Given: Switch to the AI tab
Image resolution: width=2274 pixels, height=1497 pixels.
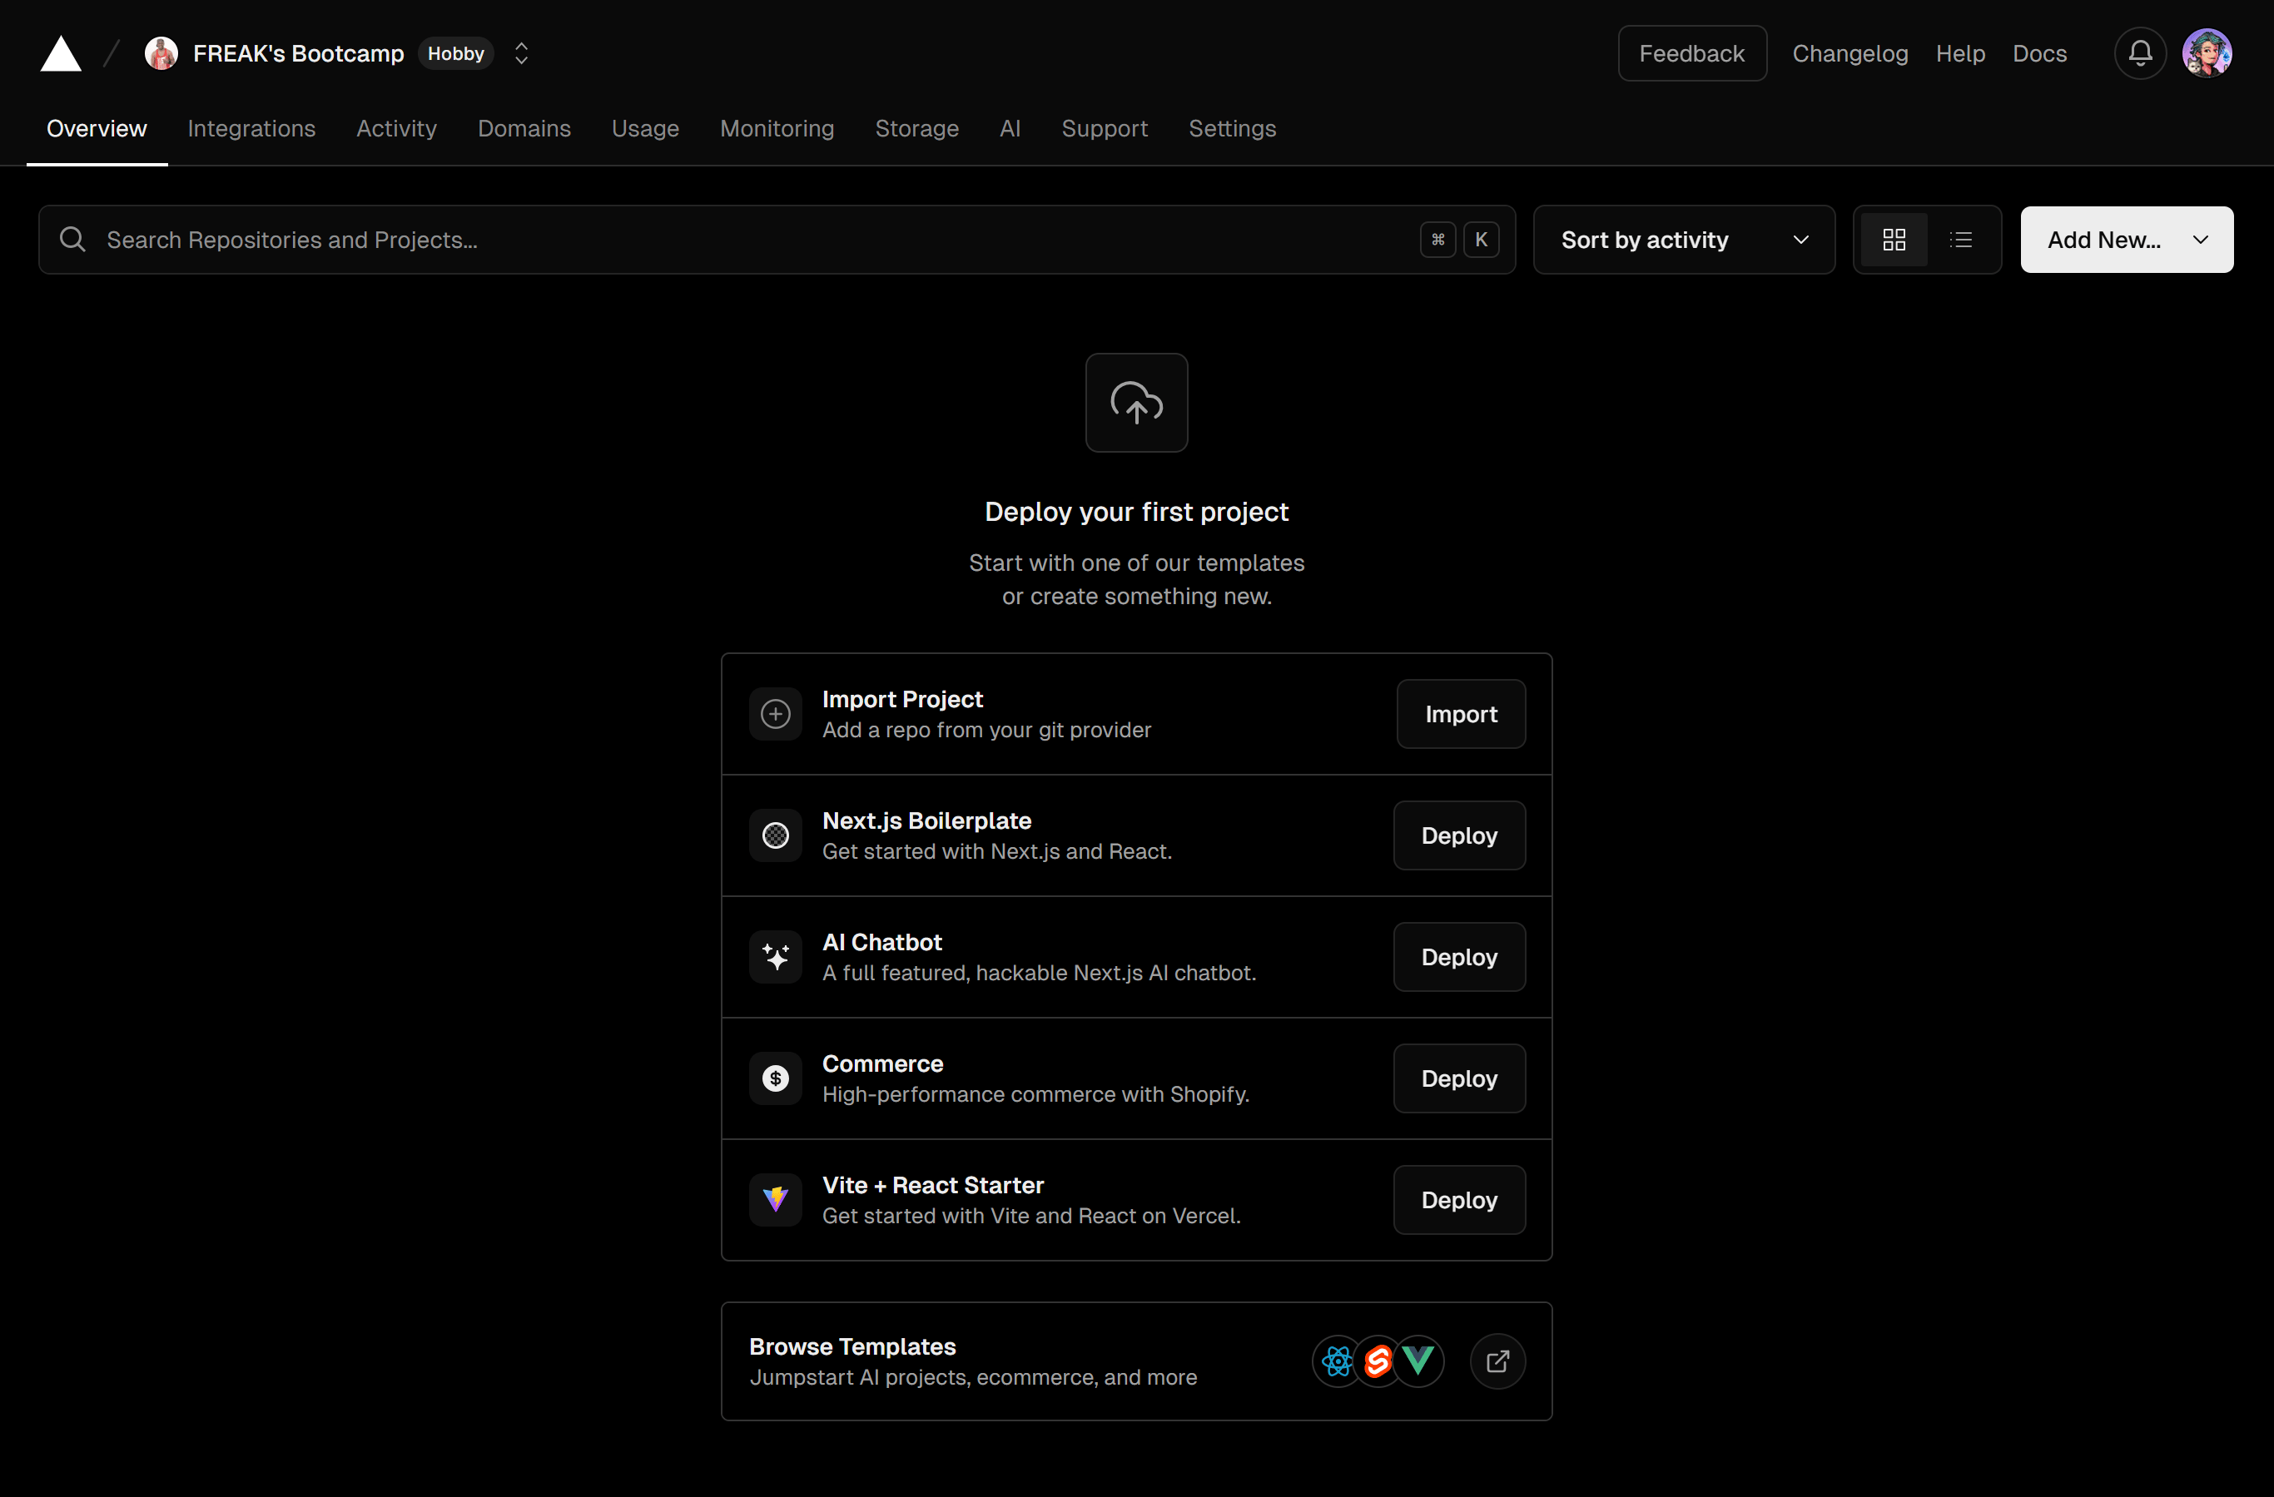Looking at the screenshot, I should (x=1010, y=128).
